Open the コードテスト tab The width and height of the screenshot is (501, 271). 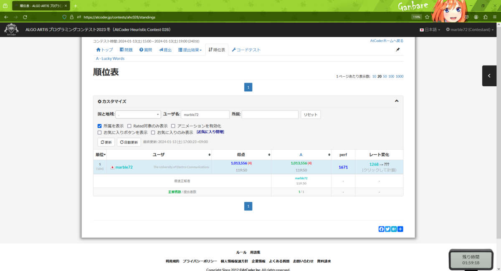tap(246, 50)
